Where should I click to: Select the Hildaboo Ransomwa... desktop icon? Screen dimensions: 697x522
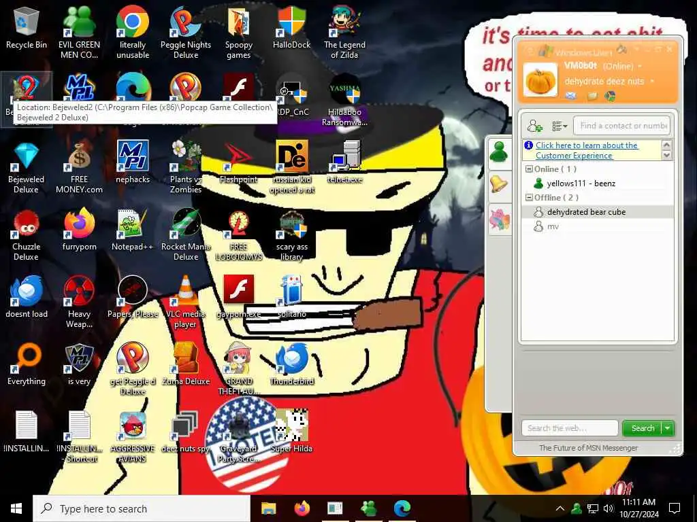pos(344,101)
